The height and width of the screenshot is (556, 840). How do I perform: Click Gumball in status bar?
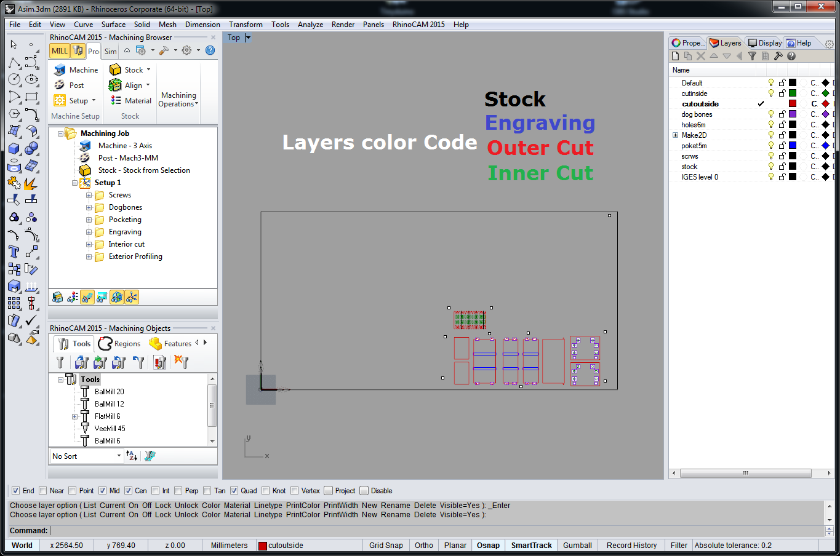[x=577, y=546]
